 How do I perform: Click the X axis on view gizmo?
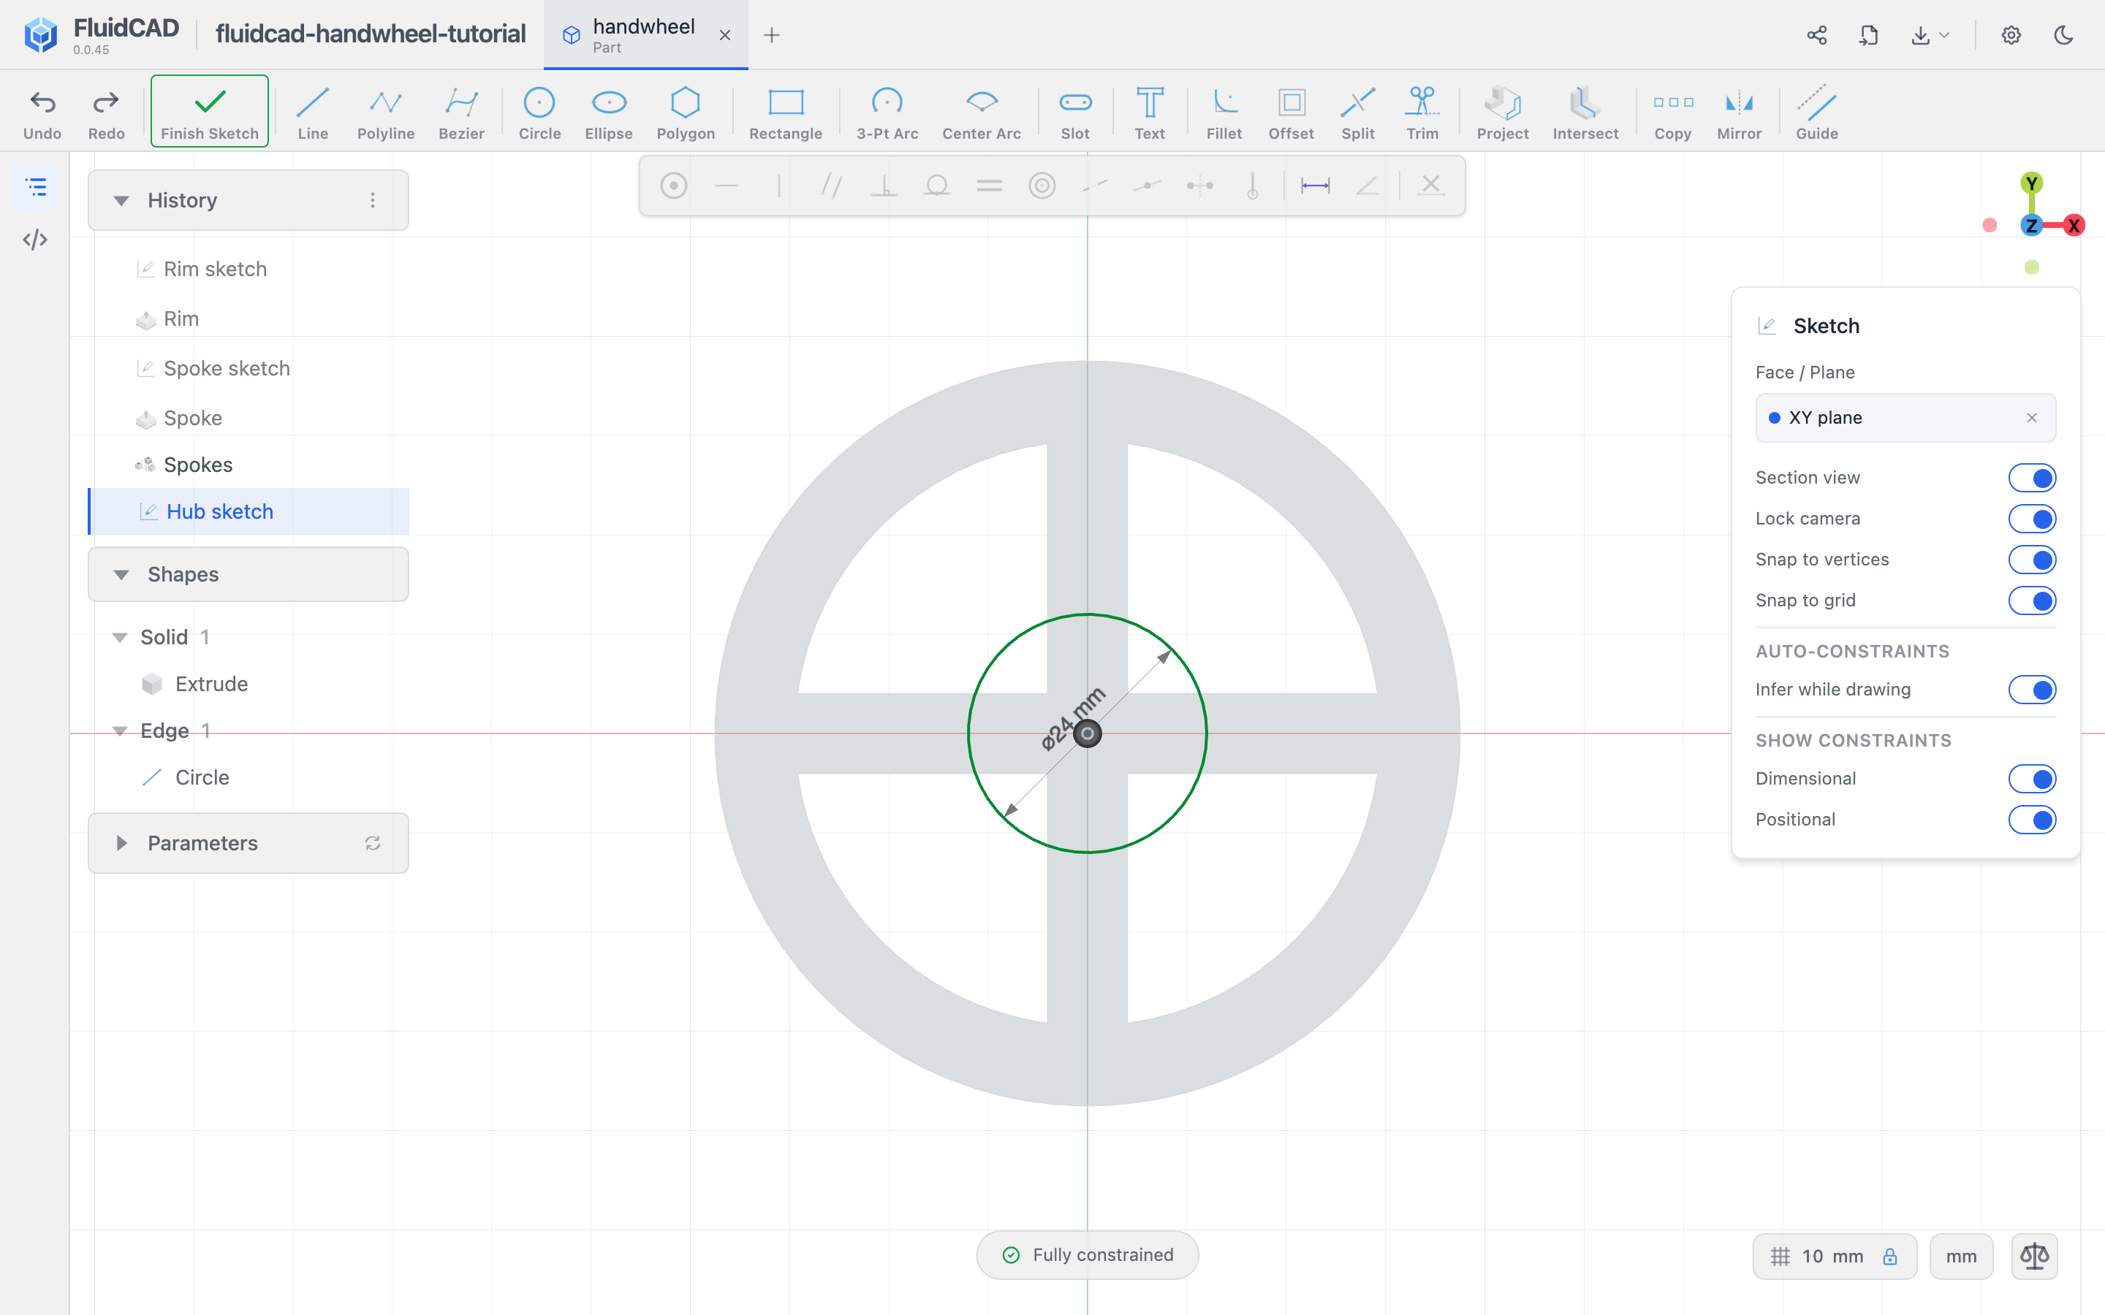[2074, 225]
